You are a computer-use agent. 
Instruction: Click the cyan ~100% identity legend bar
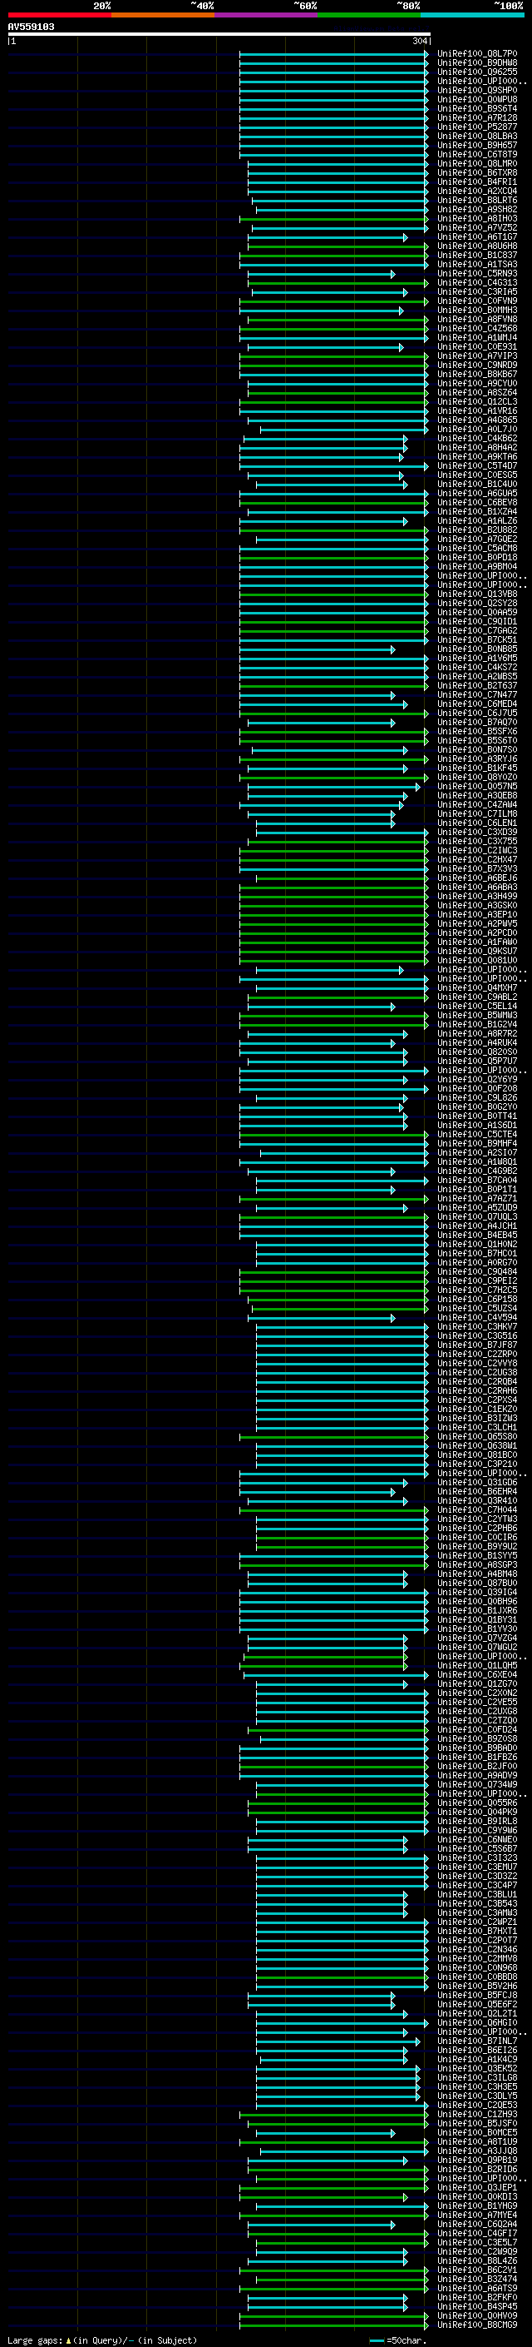coord(472,15)
